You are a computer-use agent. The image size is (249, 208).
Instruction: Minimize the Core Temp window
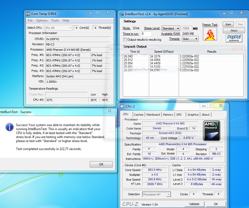91,13
